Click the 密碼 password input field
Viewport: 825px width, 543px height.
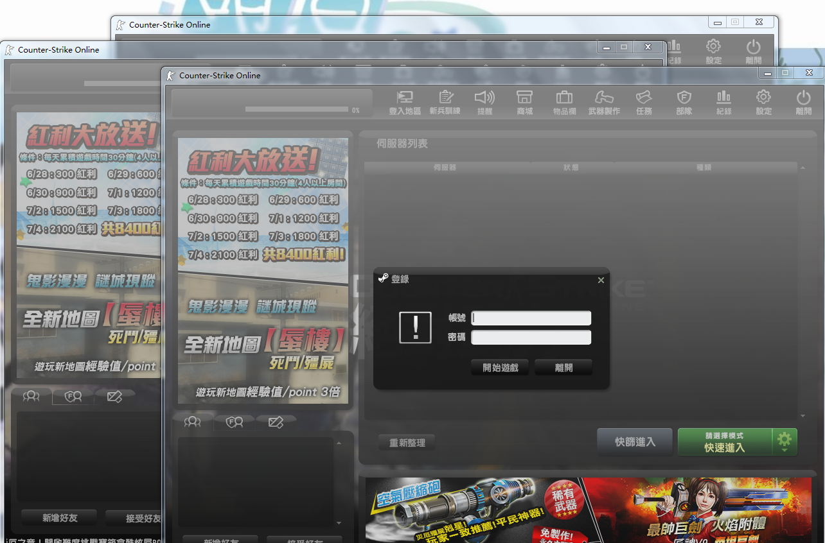531,338
